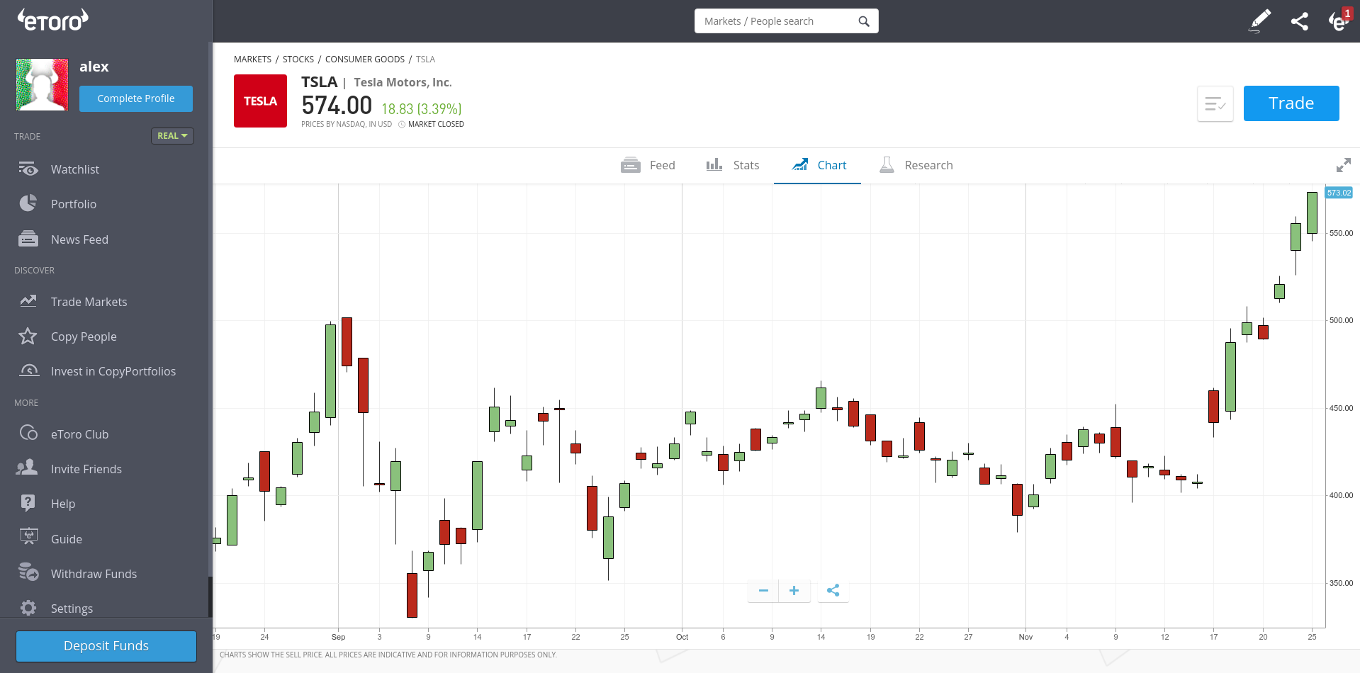Expand the chart to fullscreen
Viewport: 1360px width, 673px height.
tap(1343, 165)
